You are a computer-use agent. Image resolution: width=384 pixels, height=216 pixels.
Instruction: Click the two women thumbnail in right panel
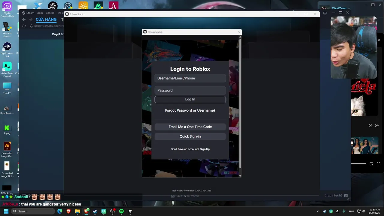365,145
